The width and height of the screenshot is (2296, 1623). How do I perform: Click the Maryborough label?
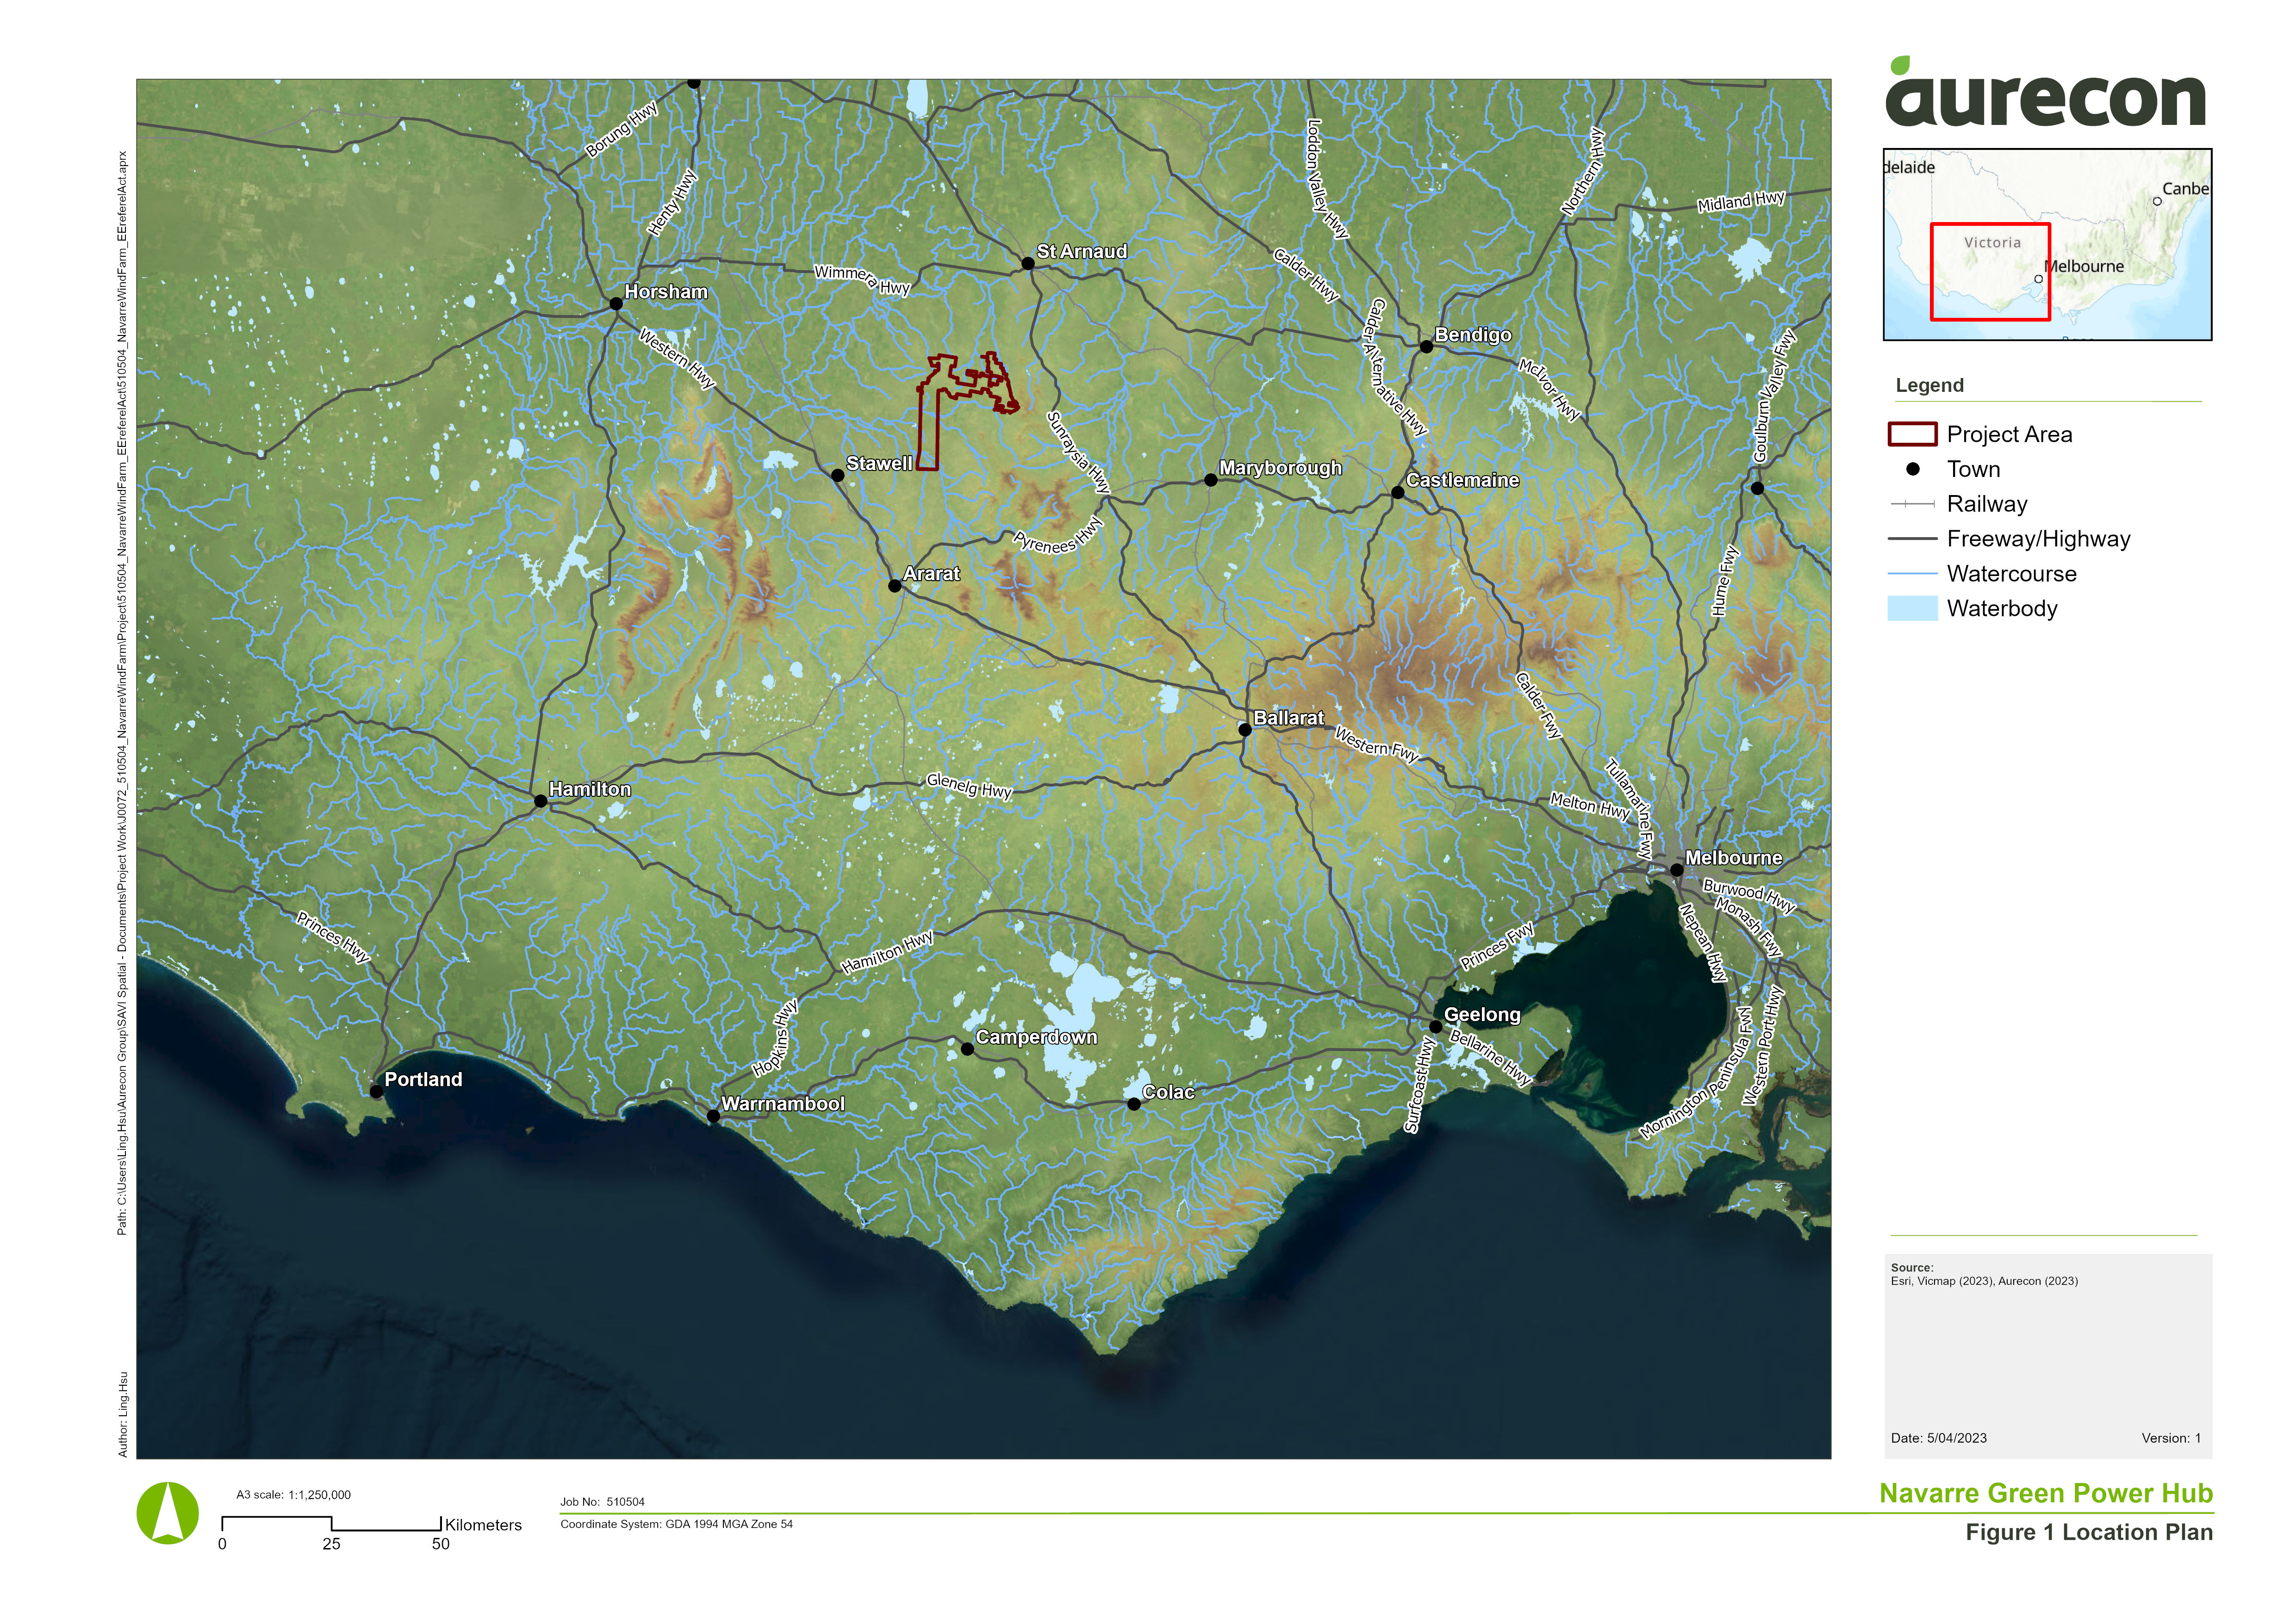[1281, 468]
